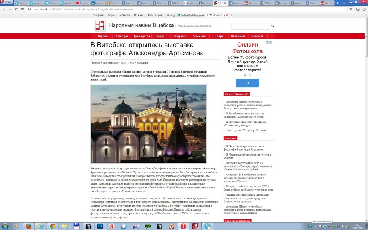Image resolution: width=368 pixels, height=230 pixels.
Task: Open the Культура navigation tab
Action: click(122, 36)
